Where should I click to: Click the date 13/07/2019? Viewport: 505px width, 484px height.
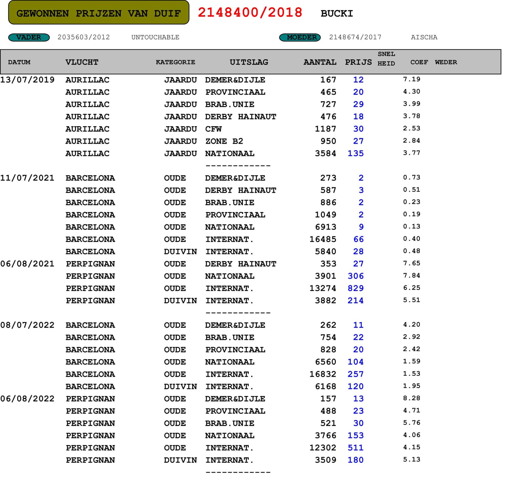pyautogui.click(x=27, y=80)
